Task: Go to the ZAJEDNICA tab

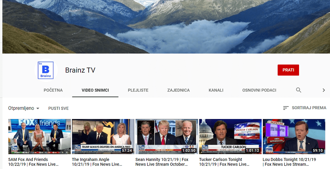Action: (178, 90)
